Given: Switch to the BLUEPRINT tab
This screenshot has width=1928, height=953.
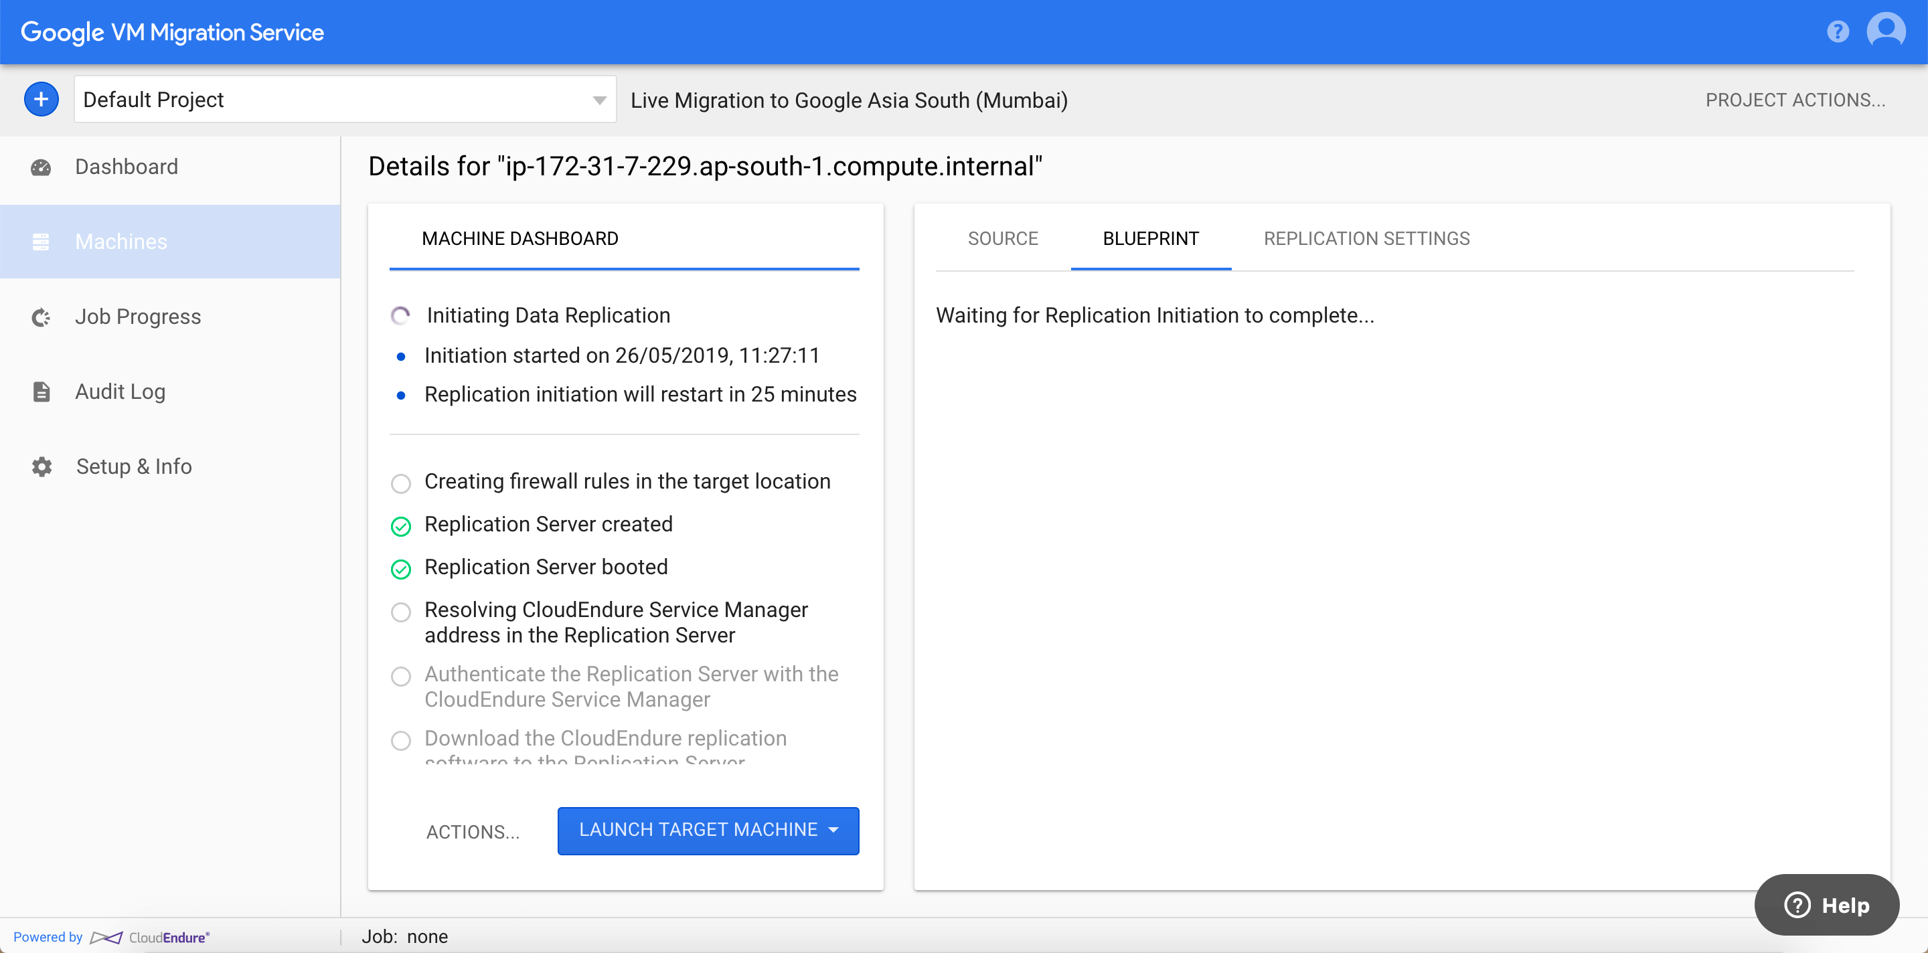Looking at the screenshot, I should click(1150, 239).
